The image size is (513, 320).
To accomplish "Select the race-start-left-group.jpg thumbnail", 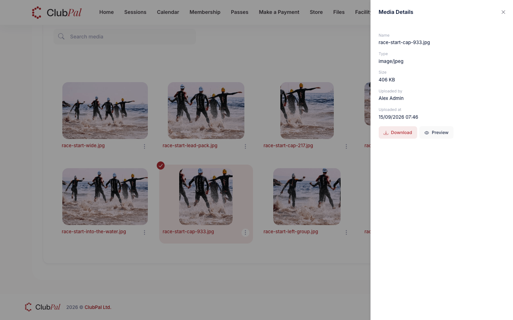I will [x=307, y=197].
